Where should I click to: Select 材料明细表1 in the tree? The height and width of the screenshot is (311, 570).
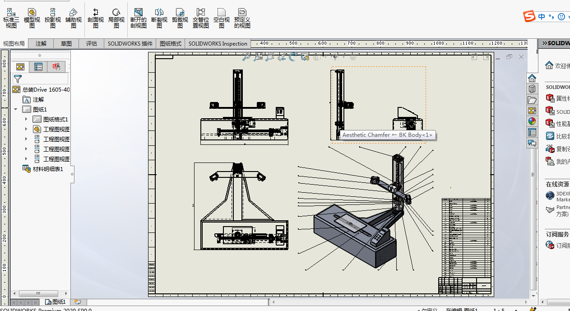(x=43, y=169)
